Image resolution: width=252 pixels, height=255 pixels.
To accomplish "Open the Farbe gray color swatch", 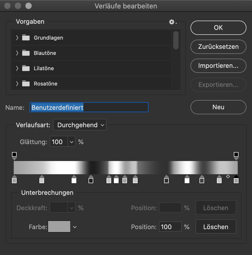I will click(x=59, y=226).
